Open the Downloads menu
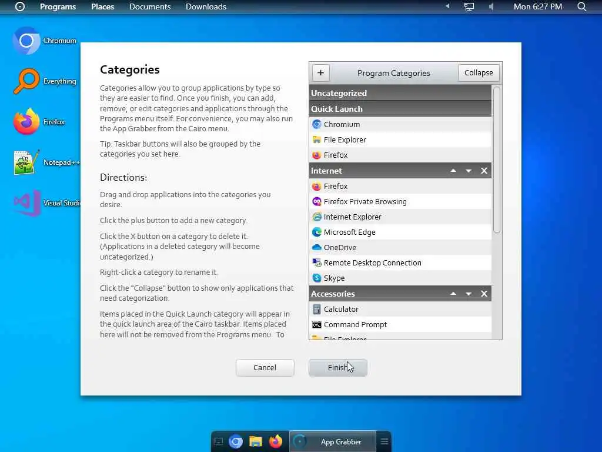 (206, 6)
